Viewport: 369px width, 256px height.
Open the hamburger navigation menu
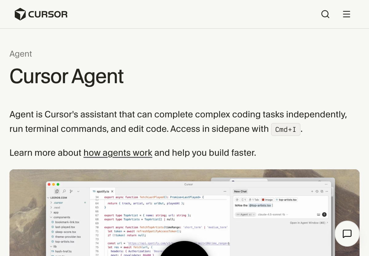tap(347, 14)
